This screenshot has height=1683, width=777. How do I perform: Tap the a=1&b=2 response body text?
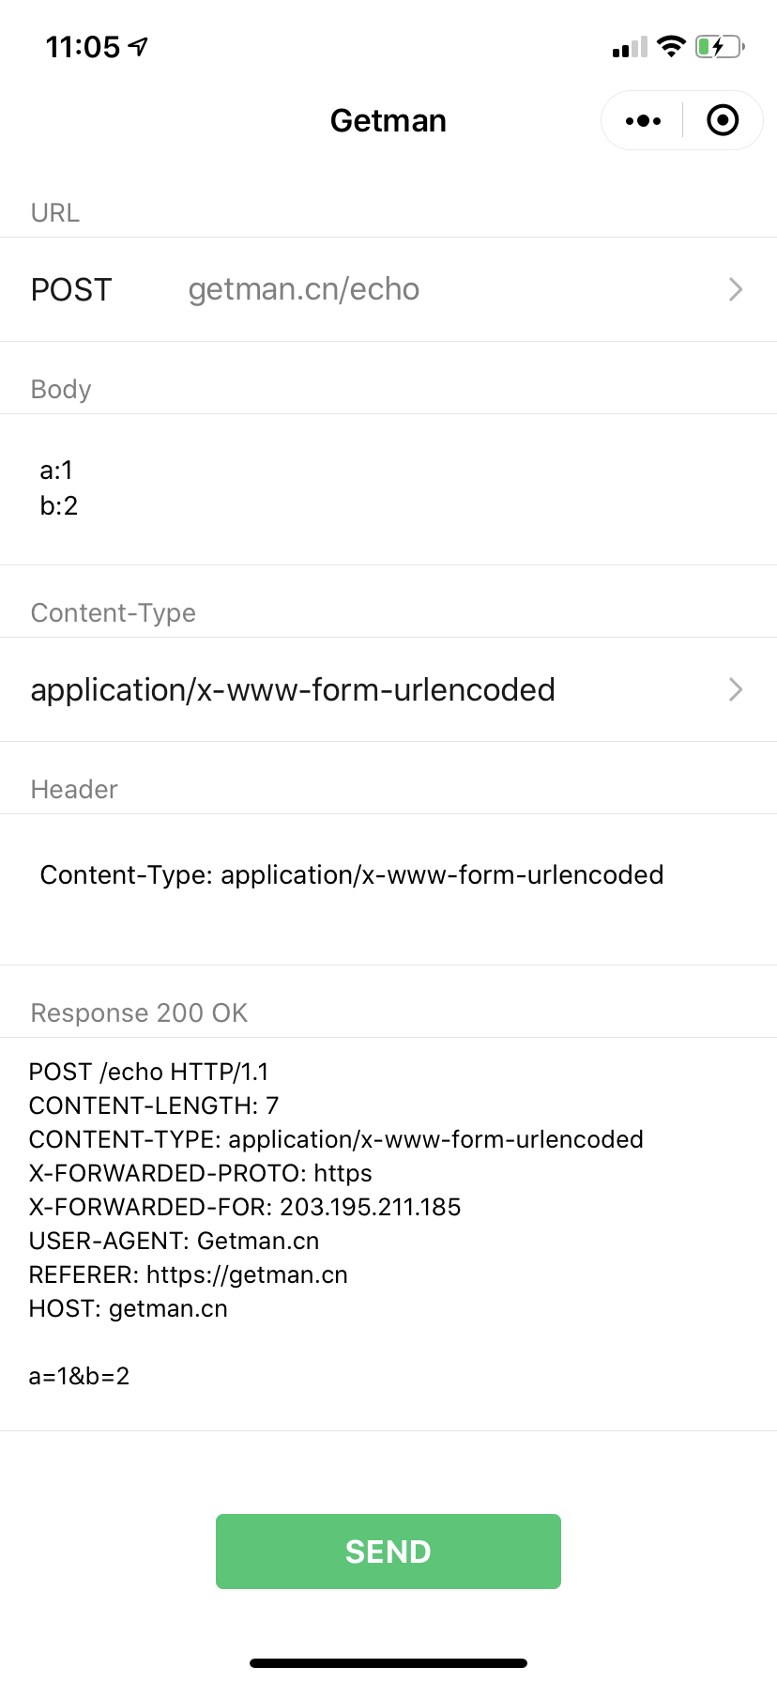[79, 1377]
